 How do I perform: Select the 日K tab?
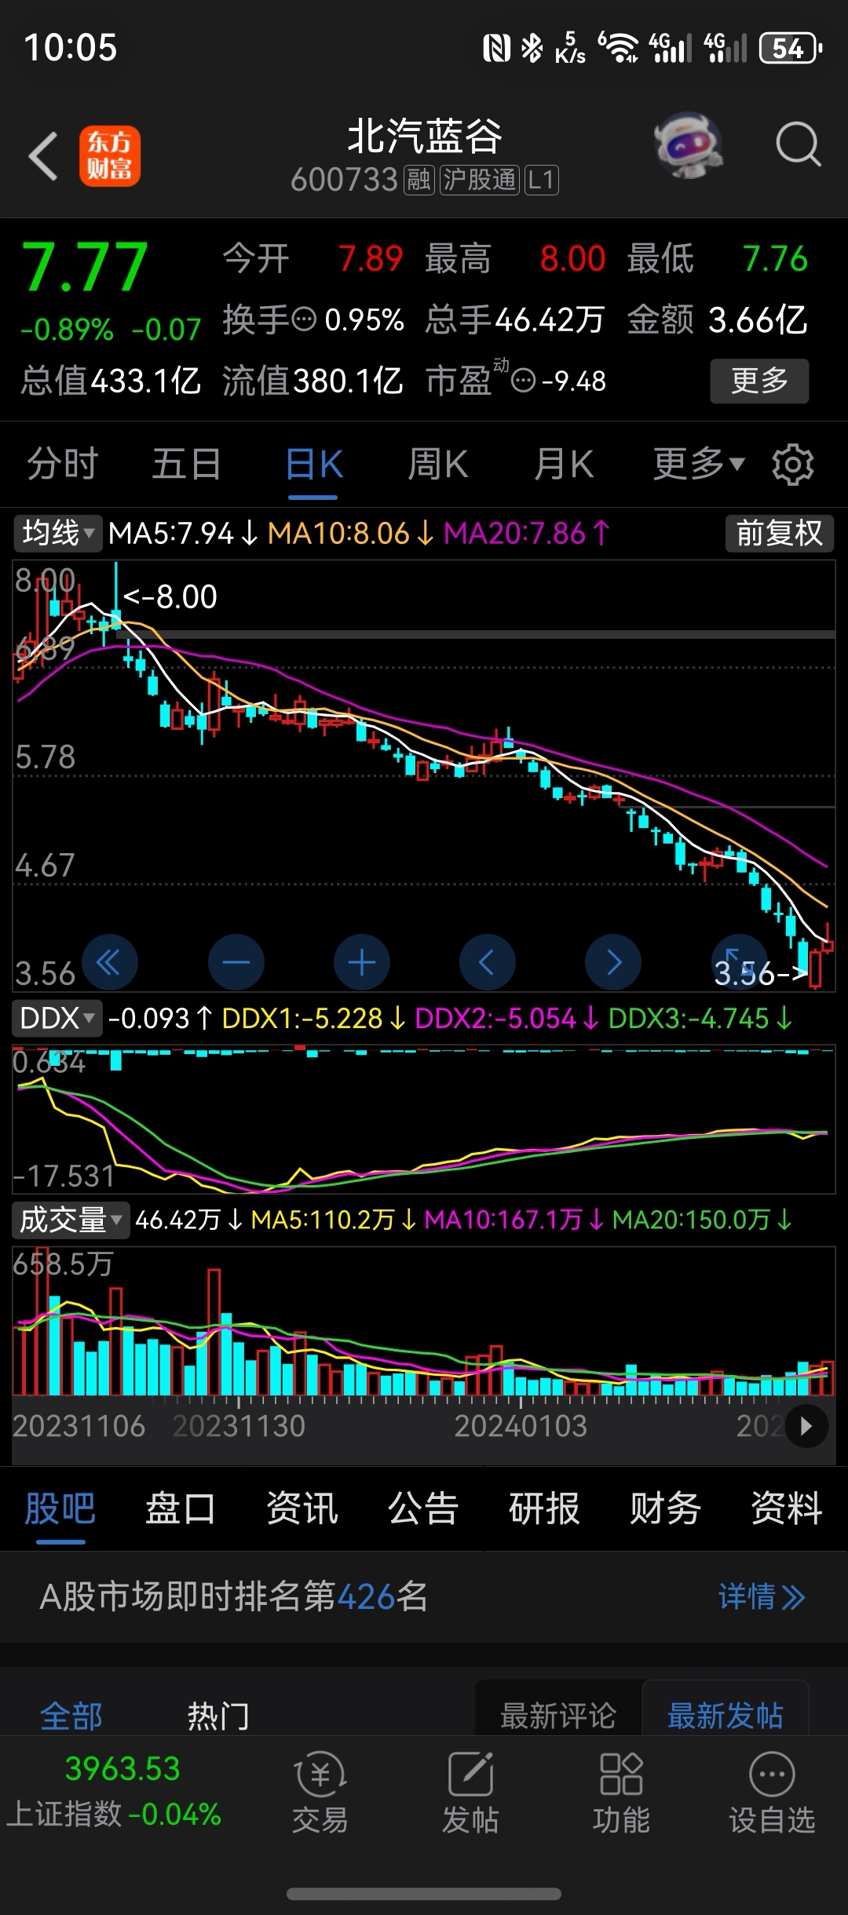pos(313,464)
